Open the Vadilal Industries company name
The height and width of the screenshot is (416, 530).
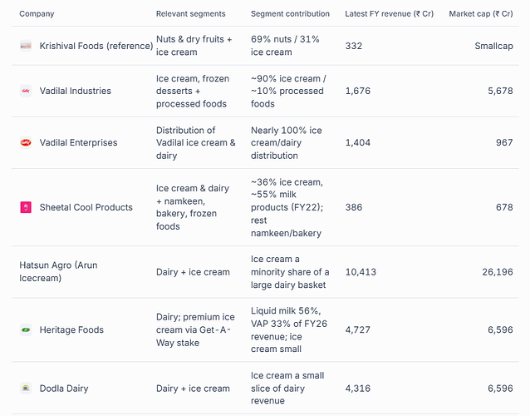pyautogui.click(x=75, y=91)
